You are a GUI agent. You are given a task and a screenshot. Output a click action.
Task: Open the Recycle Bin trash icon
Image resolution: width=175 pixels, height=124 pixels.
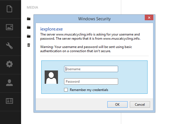(x=29, y=45)
